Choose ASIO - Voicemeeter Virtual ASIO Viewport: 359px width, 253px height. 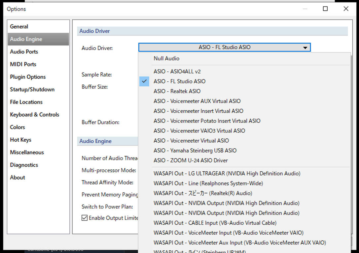[x=244, y=141]
